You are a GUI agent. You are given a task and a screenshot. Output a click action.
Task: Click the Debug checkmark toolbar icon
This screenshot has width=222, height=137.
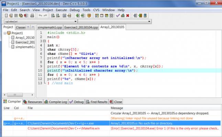coord(118,15)
